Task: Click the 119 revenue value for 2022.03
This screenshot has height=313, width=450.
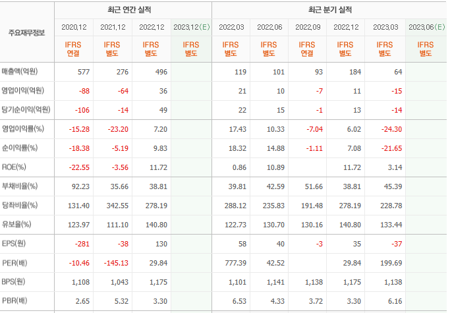Action: 240,72
